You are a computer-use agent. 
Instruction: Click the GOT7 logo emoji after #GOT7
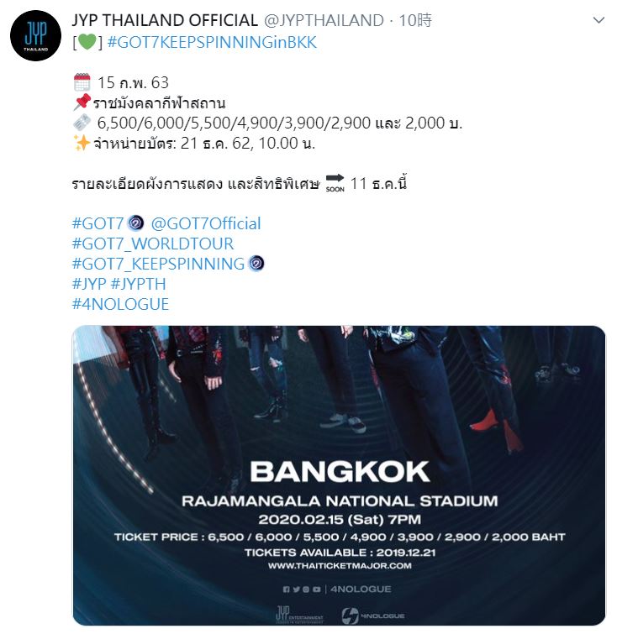135,223
